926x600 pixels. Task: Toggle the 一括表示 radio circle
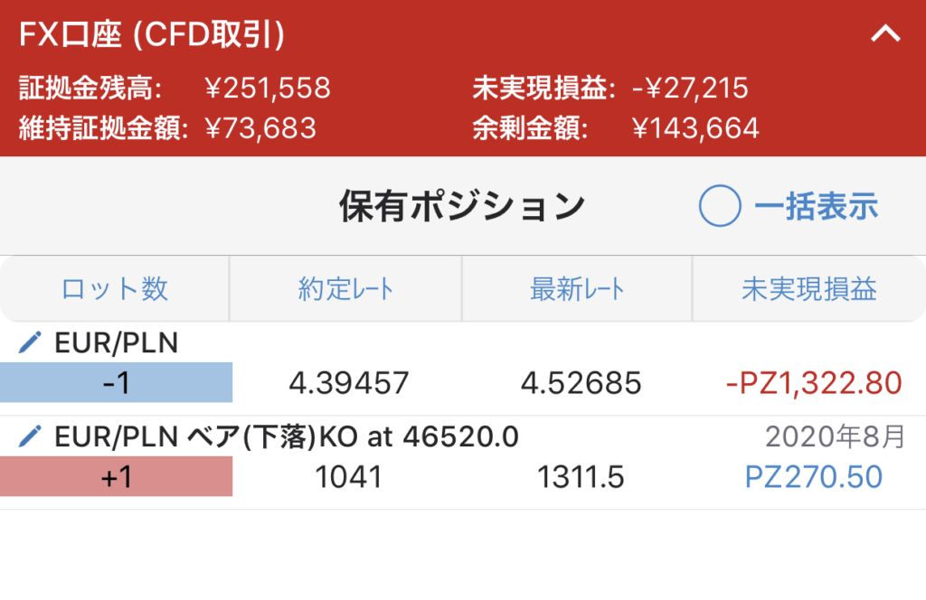pos(719,206)
